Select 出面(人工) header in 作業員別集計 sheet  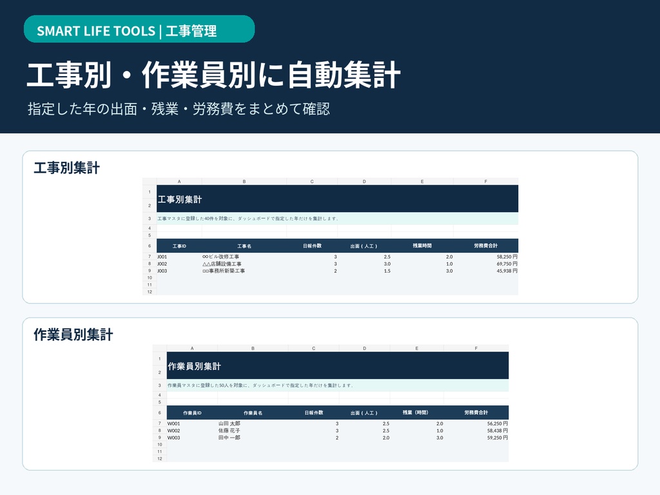365,413
